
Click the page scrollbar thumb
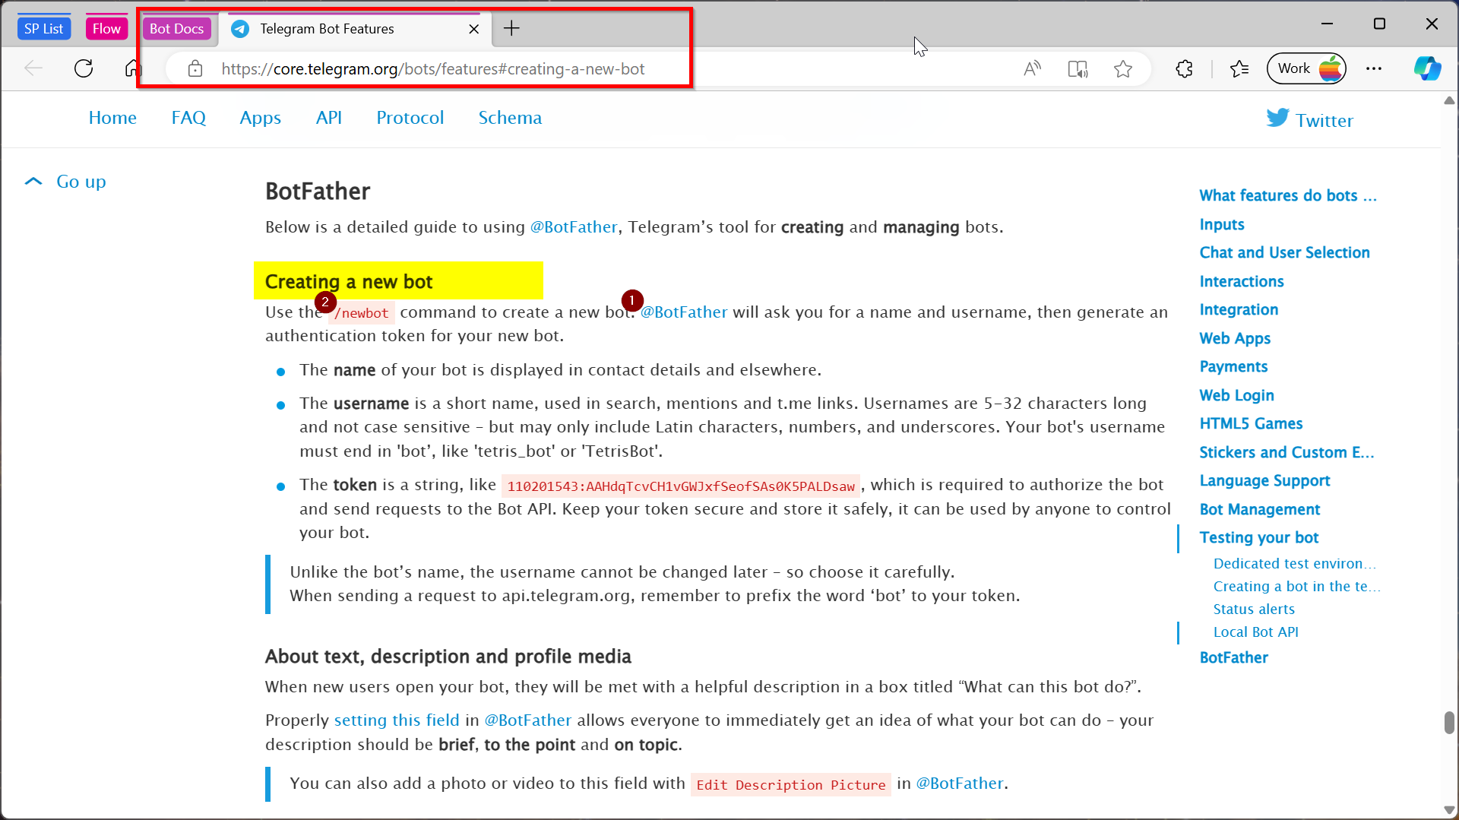click(x=1449, y=723)
